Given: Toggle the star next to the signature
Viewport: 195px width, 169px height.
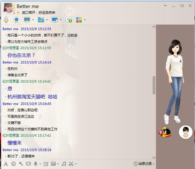Looking at the screenshot, I should [x=18, y=12].
